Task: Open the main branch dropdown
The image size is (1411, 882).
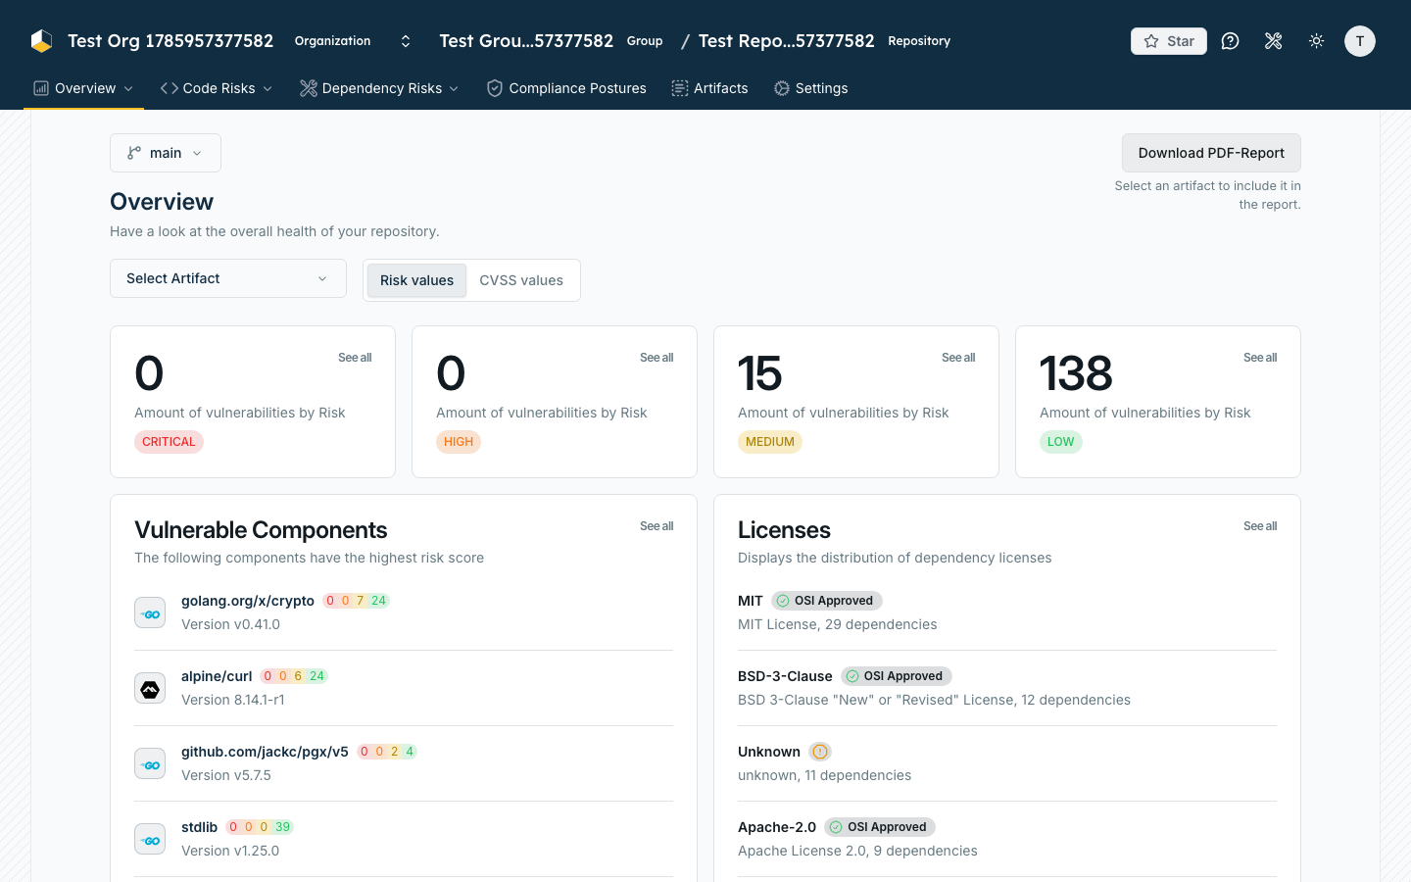Action: tap(166, 153)
